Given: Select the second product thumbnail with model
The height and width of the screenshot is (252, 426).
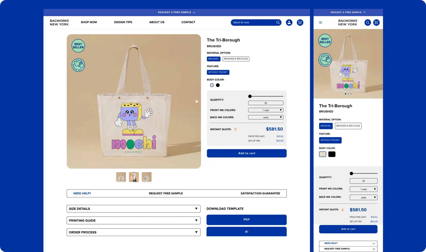Looking at the screenshot, I should pos(134,177).
